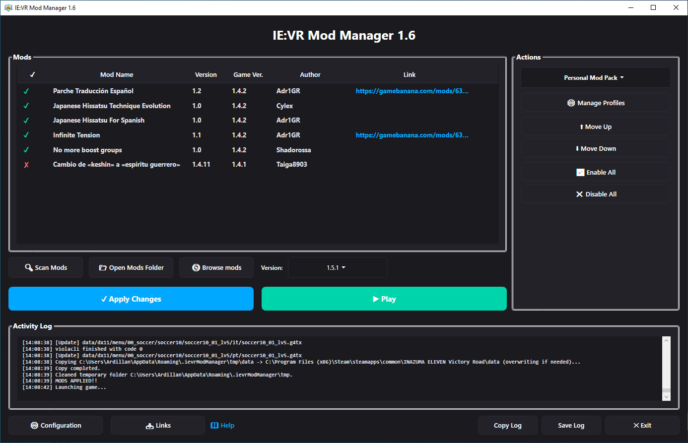Disable the Infinite Tension mod checkmark
The height and width of the screenshot is (443, 688).
tap(26, 135)
